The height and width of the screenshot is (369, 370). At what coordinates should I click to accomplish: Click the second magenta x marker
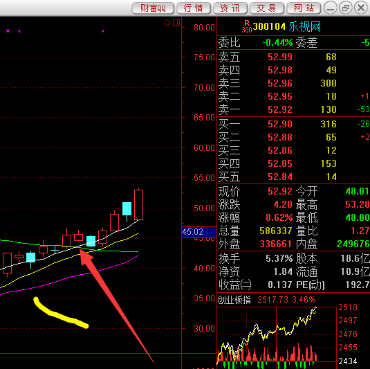point(19,31)
